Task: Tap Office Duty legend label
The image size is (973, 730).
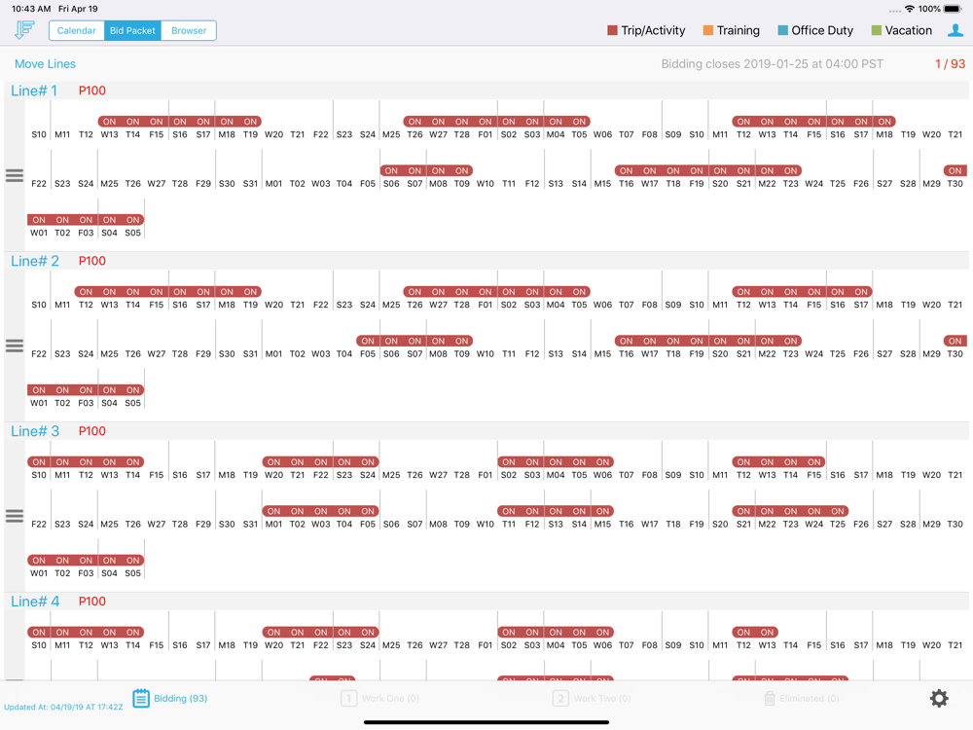Action: (x=822, y=30)
